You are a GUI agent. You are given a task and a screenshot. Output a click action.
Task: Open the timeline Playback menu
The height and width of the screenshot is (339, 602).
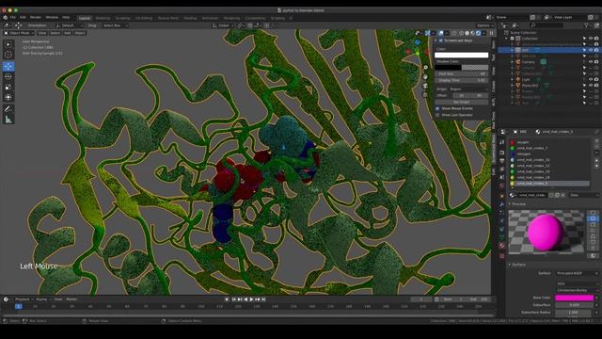tap(23, 299)
